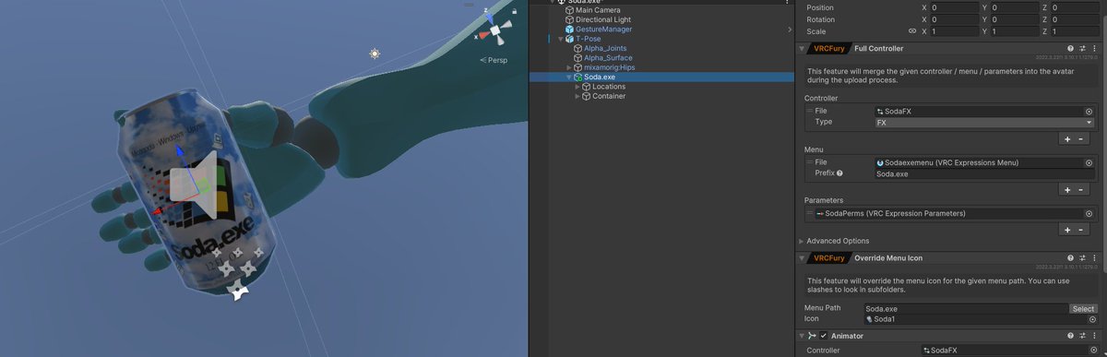The image size is (1107, 357).
Task: Click the mixamorig:Hips object icon
Action: click(577, 67)
